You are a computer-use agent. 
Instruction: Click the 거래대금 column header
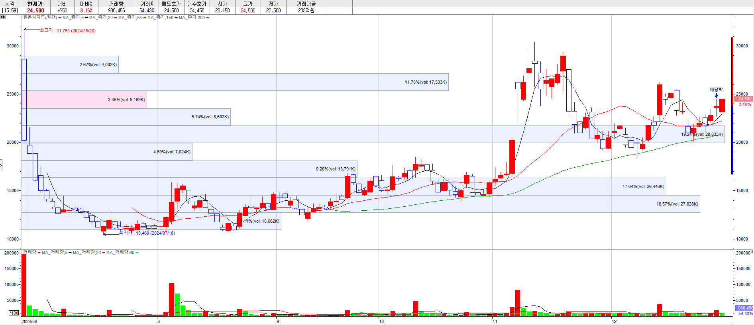(306, 4)
